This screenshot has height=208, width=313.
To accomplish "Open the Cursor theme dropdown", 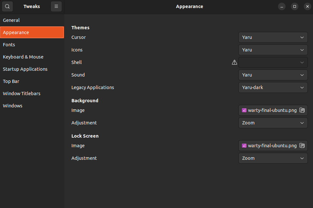I will (273, 37).
